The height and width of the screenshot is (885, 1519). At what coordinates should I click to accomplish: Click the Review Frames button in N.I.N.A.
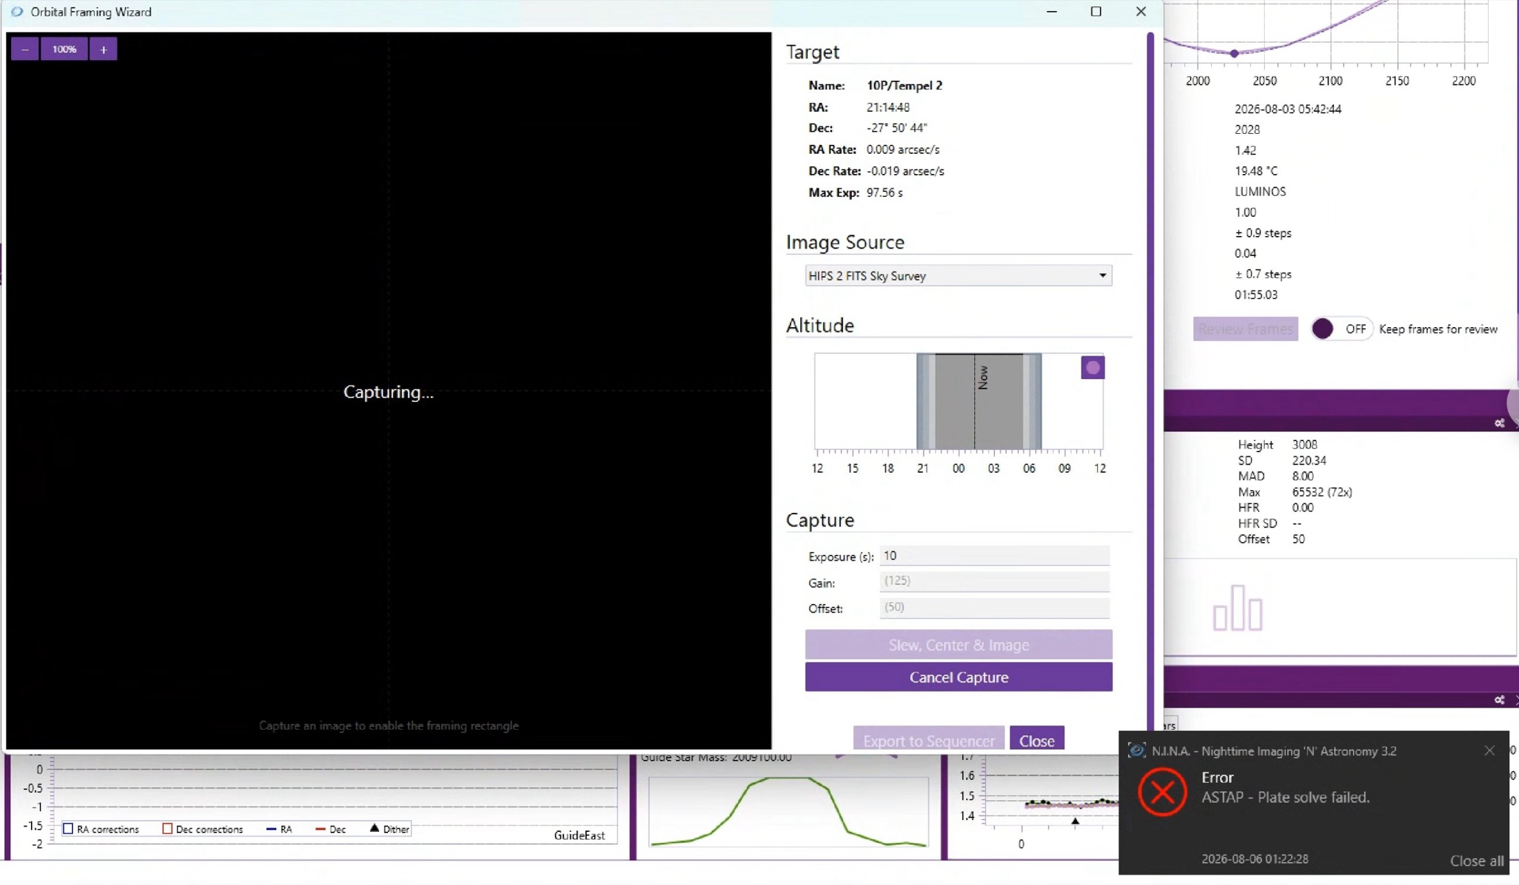pyautogui.click(x=1246, y=329)
